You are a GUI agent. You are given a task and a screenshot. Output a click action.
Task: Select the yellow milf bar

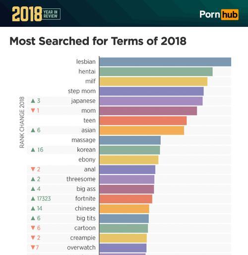[153, 82]
